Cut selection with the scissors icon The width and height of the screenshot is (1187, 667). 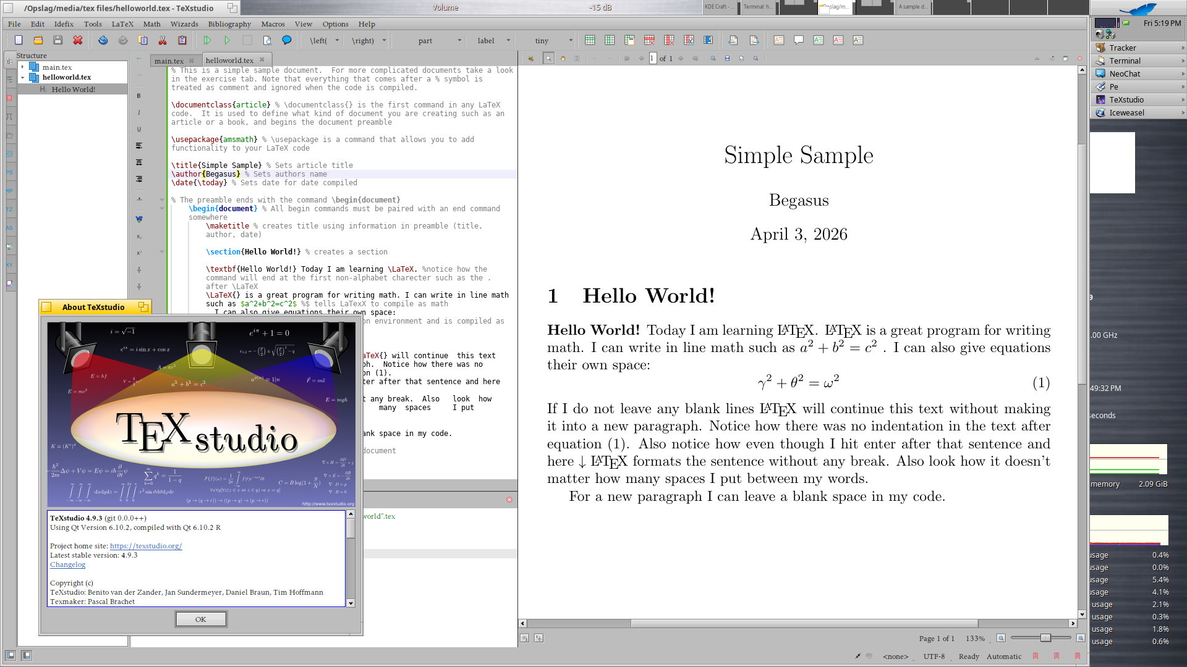(x=163, y=40)
